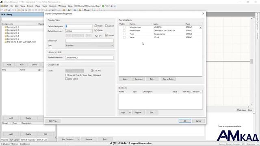Viewport: 260px width, 146px height.
Task: Open the Default Comment dropdown
Action: [91, 31]
